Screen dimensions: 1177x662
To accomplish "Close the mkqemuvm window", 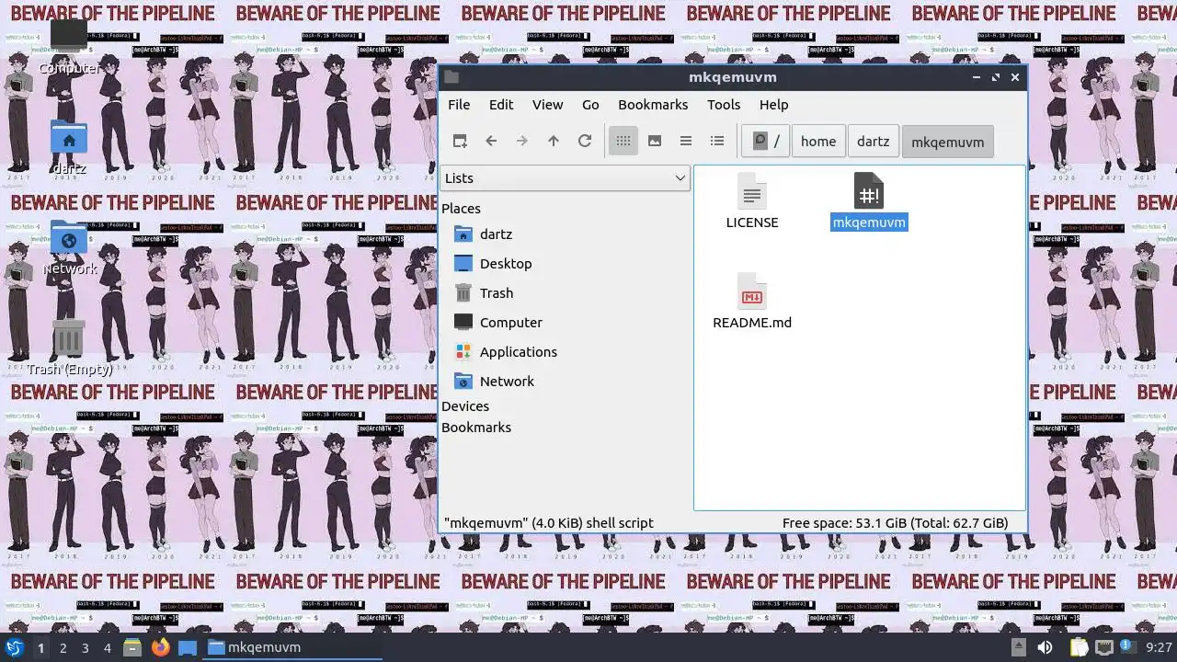I will (1015, 77).
